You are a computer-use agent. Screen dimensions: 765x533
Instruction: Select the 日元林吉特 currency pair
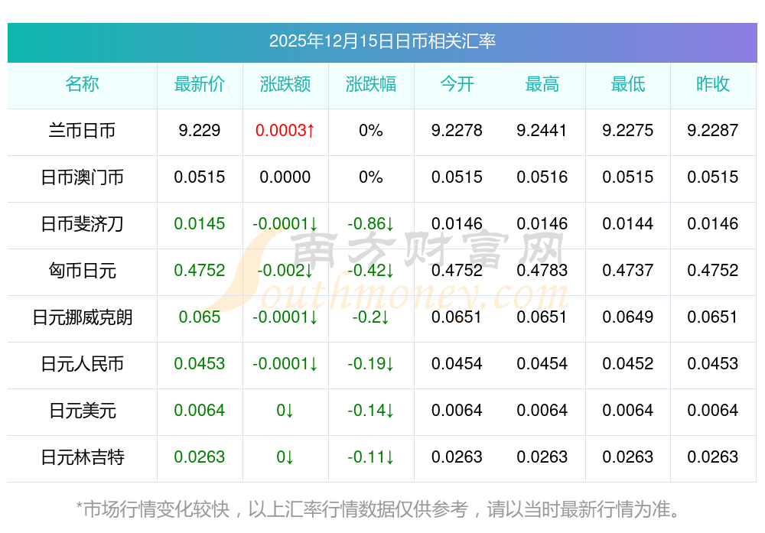(x=82, y=457)
